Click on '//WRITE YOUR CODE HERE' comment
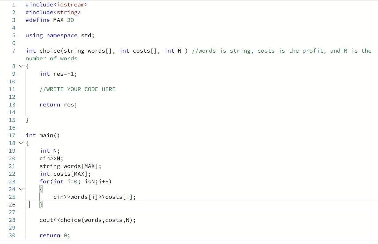Viewport: 378px width, 244px height. pyautogui.click(x=78, y=89)
